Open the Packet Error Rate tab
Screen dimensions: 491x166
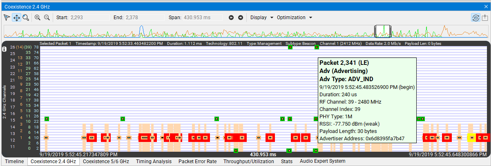[x=197, y=162]
